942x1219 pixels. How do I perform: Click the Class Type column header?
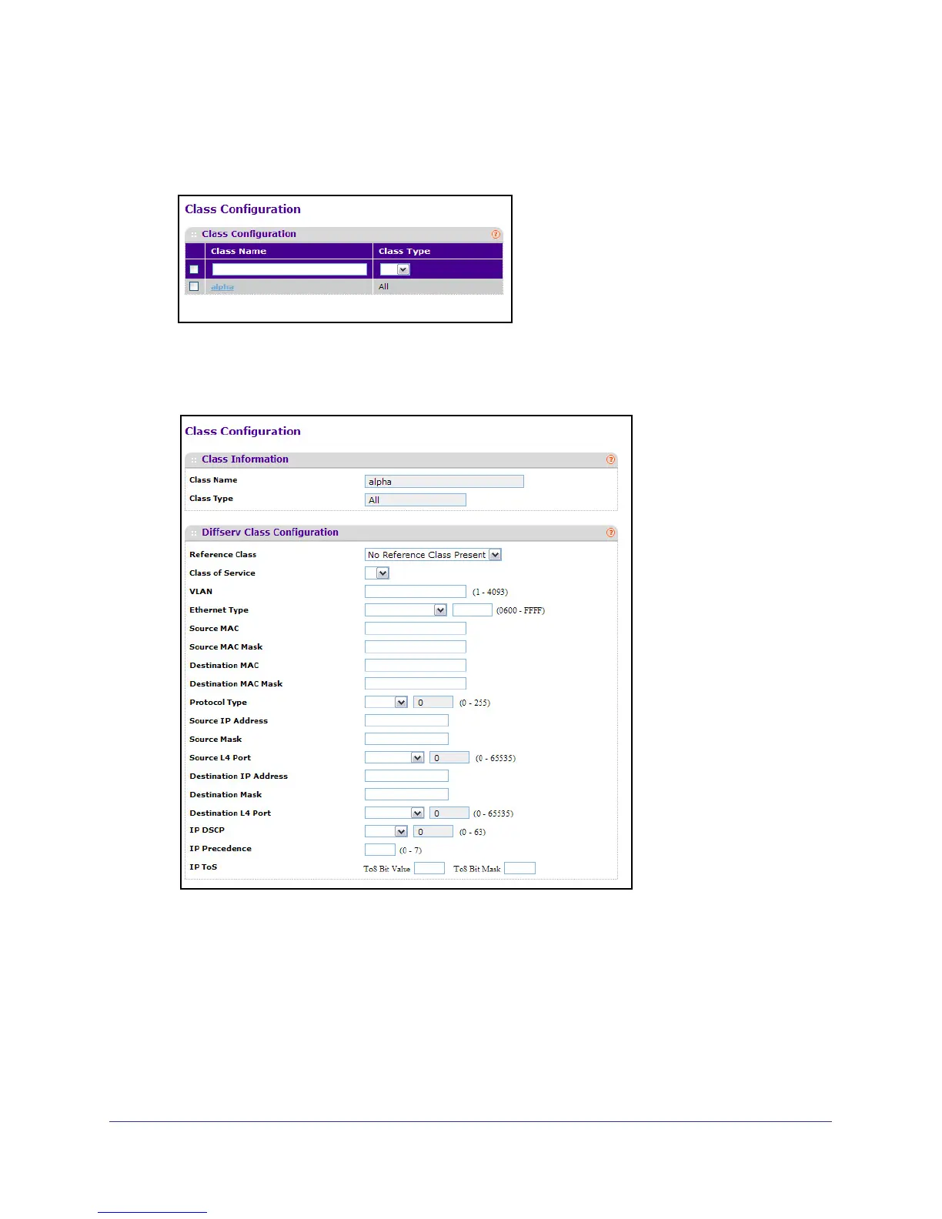pyautogui.click(x=404, y=252)
